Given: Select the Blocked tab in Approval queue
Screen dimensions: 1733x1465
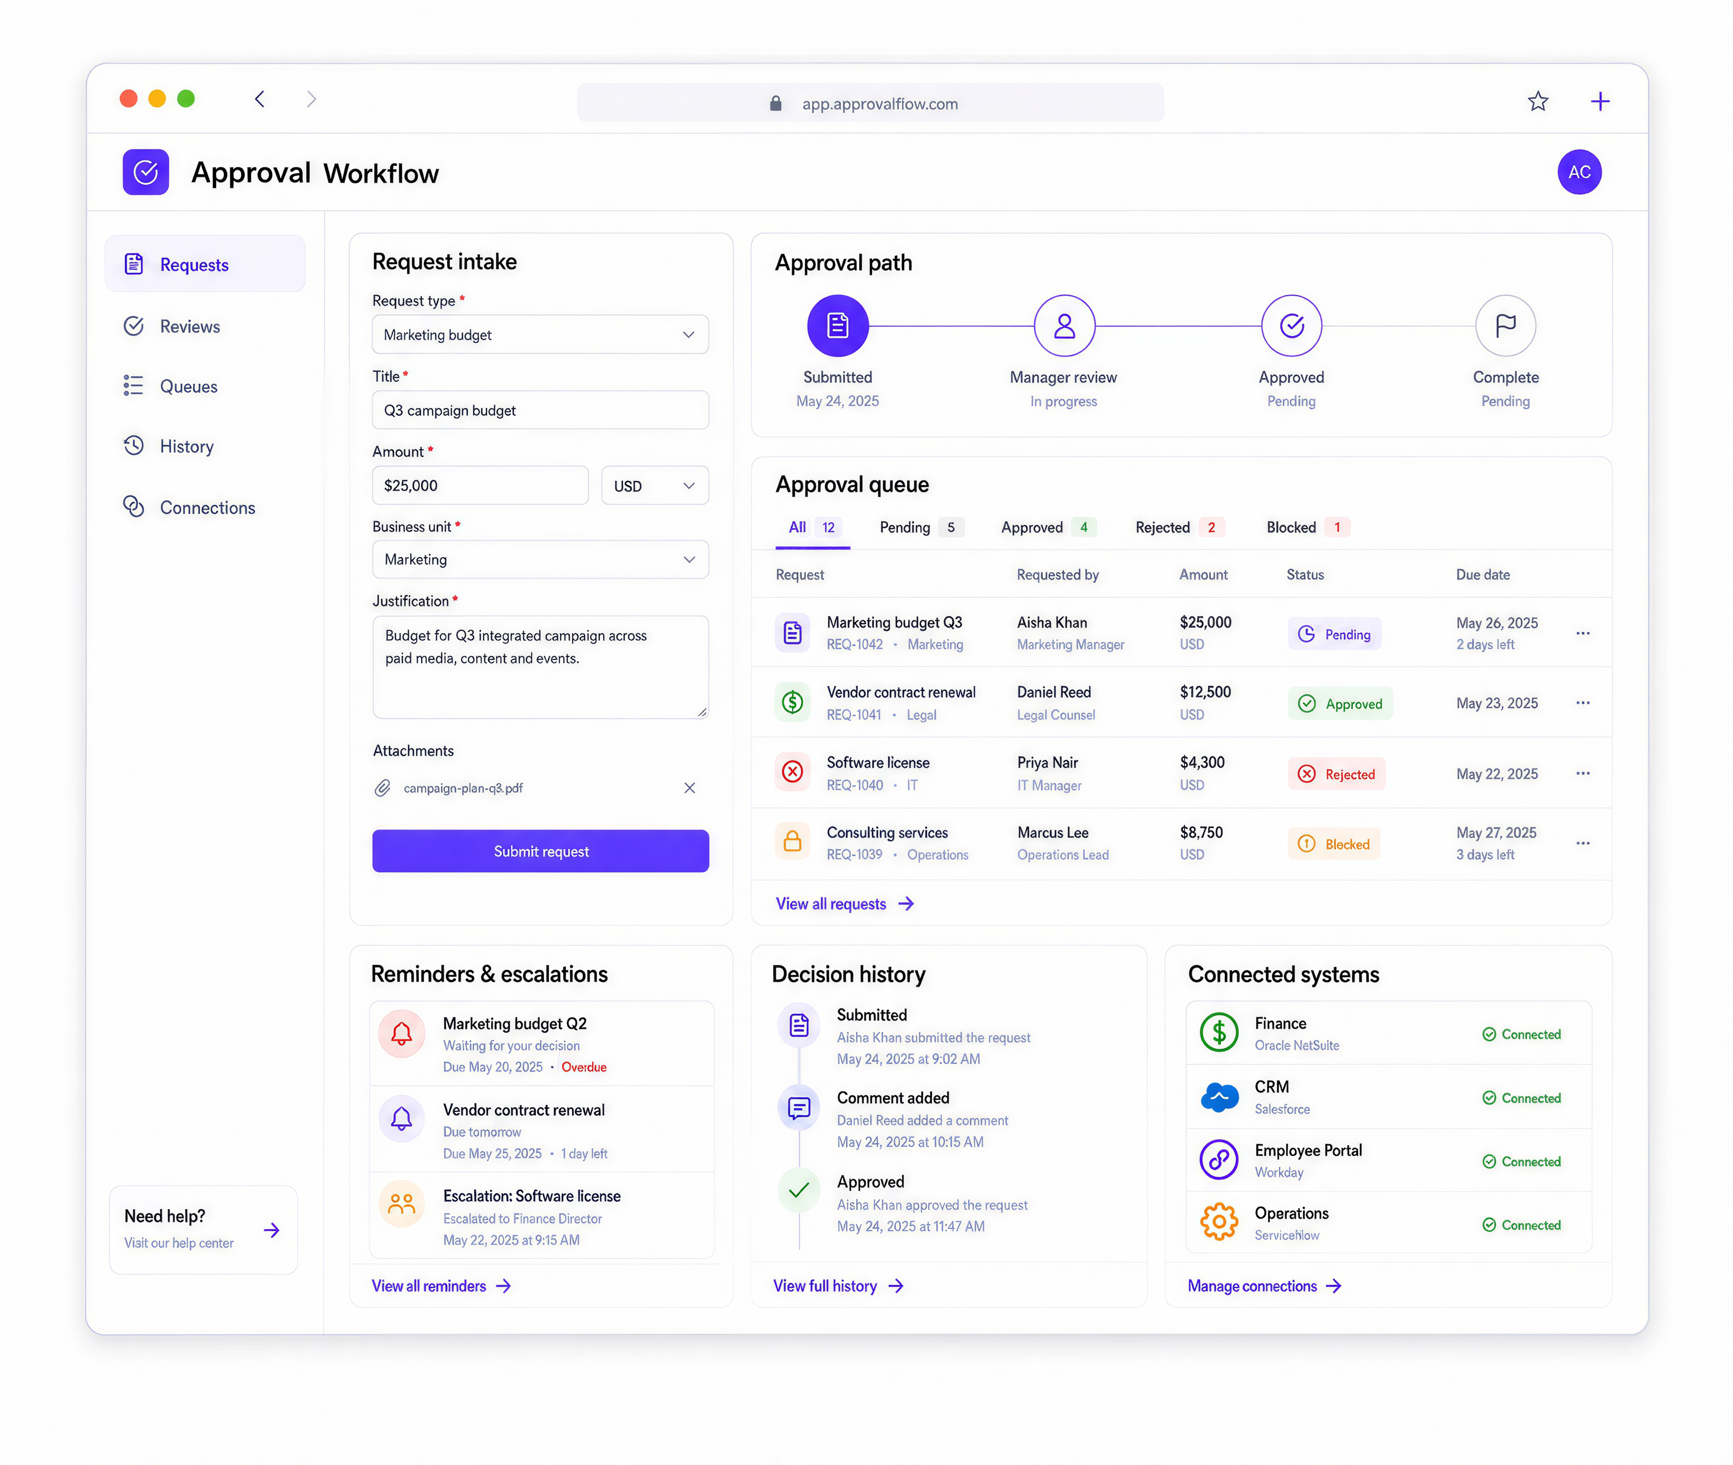Looking at the screenshot, I should tap(1308, 527).
